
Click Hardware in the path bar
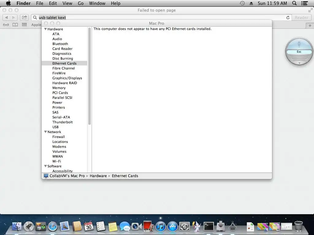tap(98, 176)
